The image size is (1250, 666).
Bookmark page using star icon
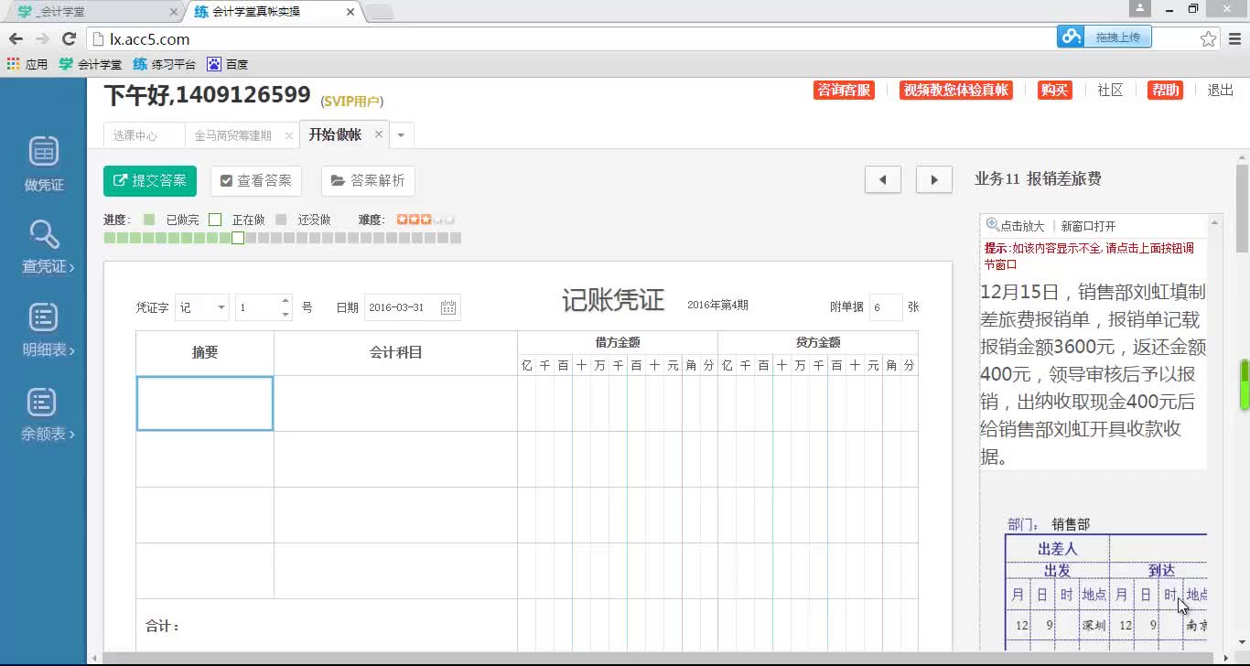[x=1208, y=39]
